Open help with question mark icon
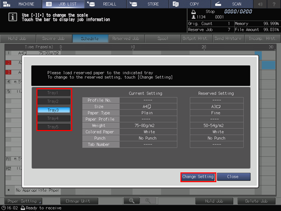 (274, 4)
